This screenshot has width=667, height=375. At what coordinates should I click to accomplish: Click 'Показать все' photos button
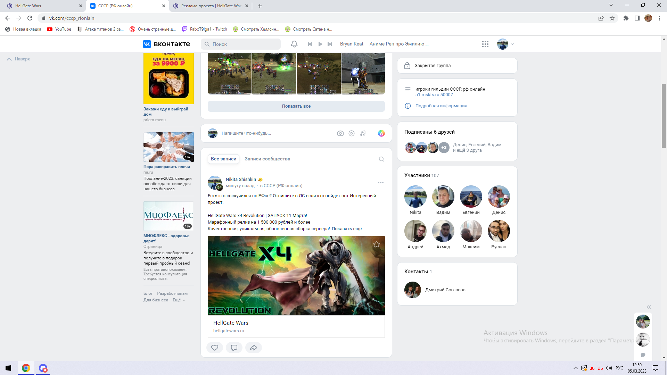296,106
